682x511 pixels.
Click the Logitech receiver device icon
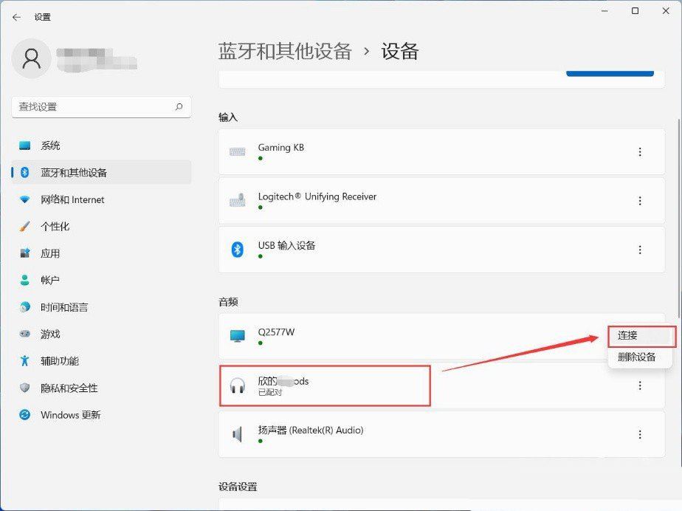pos(238,201)
